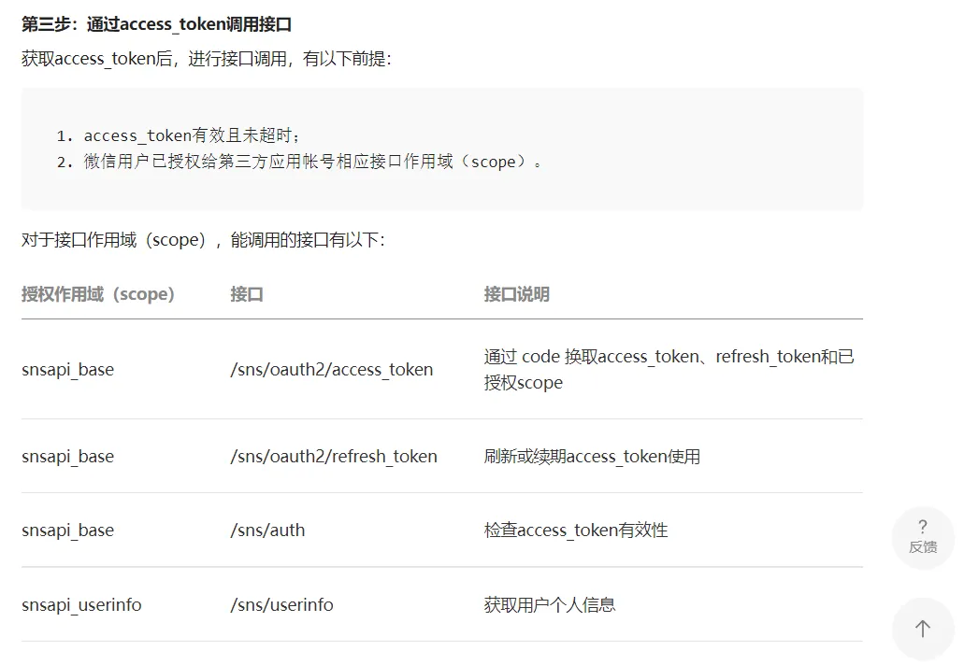
Task: Select the /sns/oauth2/access_token interface link
Action: 332,369
